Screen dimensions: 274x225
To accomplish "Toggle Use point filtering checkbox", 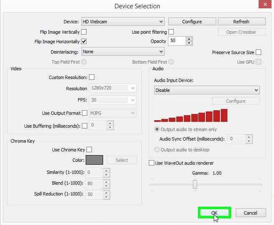I will pos(171,32).
